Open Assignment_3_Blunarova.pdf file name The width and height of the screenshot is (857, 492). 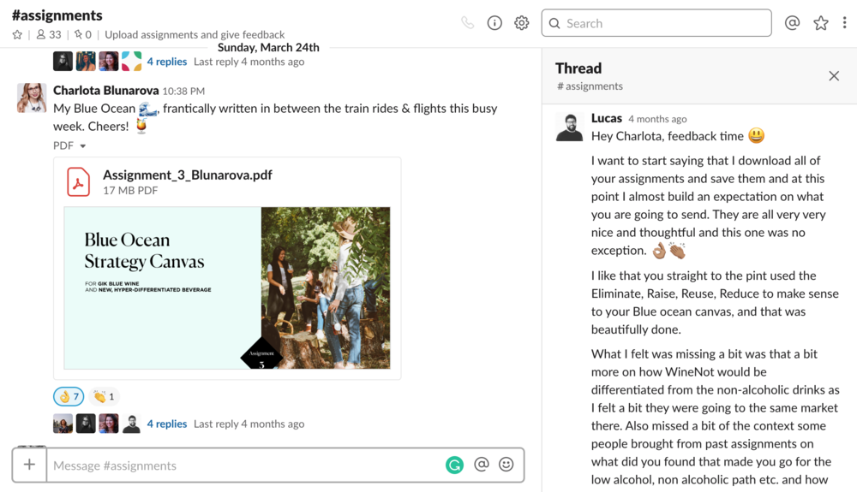[x=188, y=175]
